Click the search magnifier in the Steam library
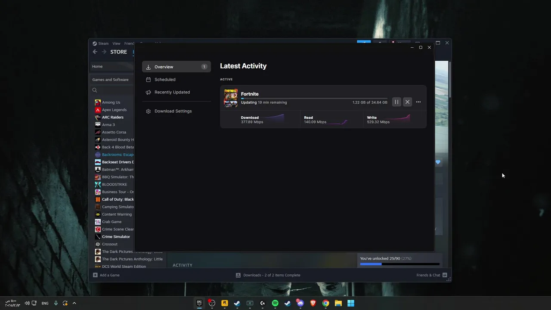 click(x=95, y=90)
